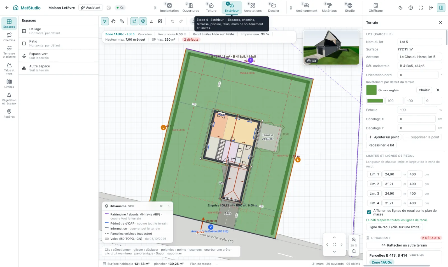This screenshot has height=267, width=448.
Task: Toggle dark mode with the moon icon
Action: [400, 8]
